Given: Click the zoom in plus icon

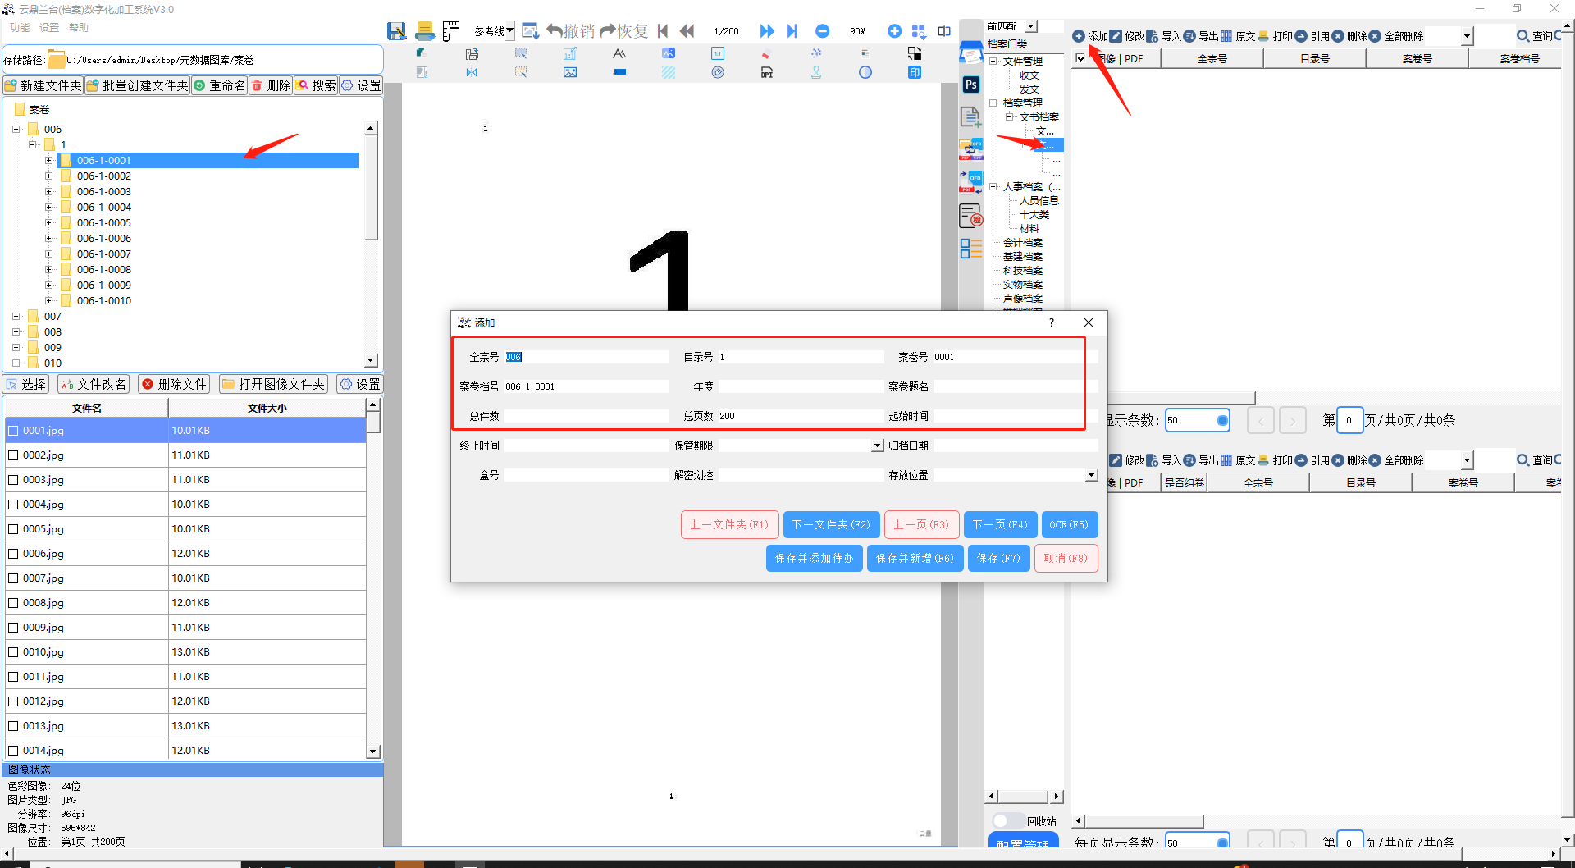Looking at the screenshot, I should pyautogui.click(x=894, y=31).
